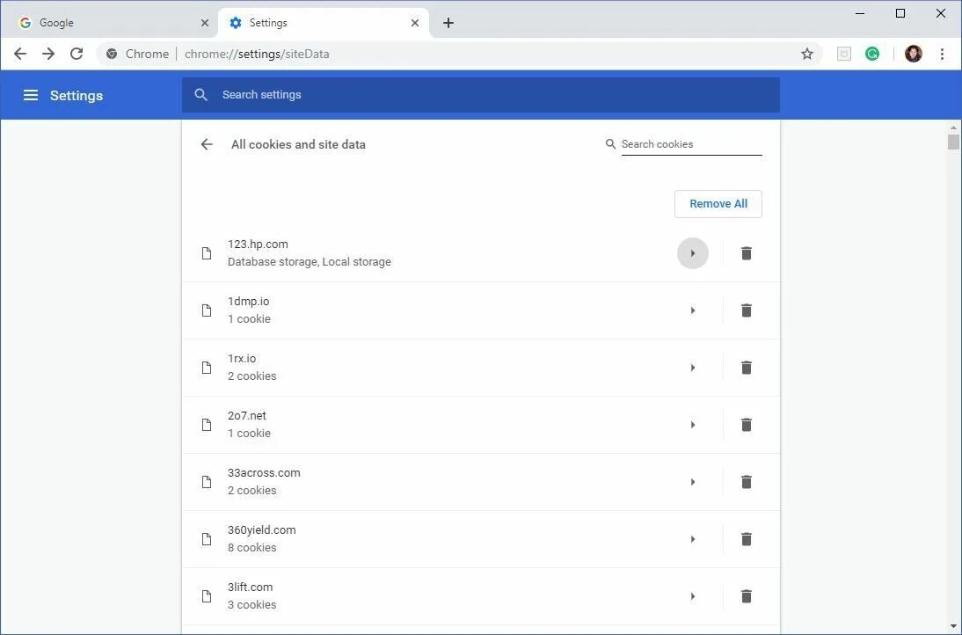Viewport: 962px width, 635px height.
Task: Open Chrome's three-dot menu
Action: pos(942,54)
